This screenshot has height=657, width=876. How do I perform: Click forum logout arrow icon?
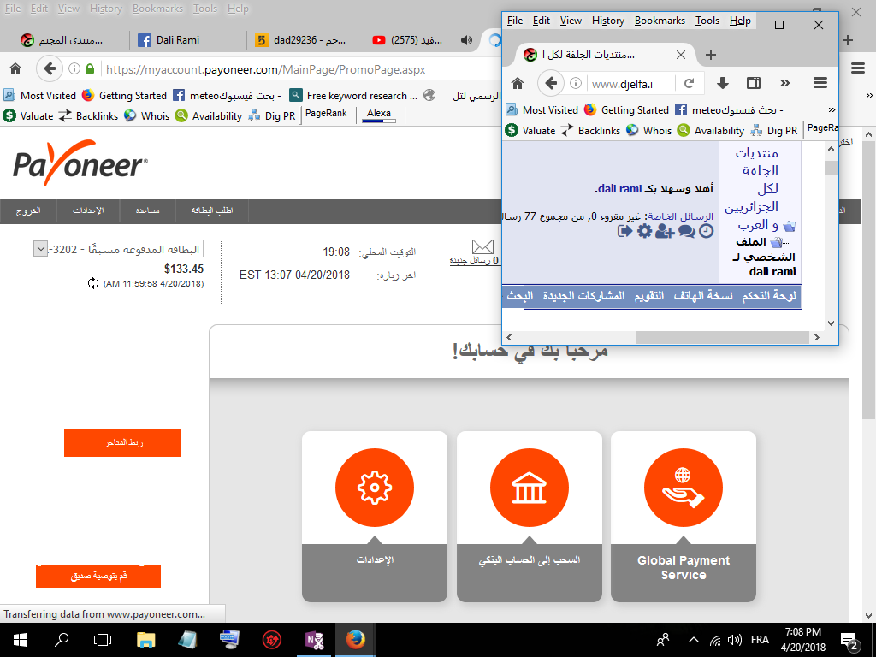tap(624, 231)
